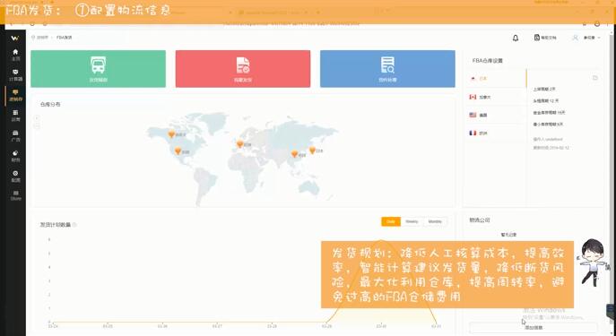Select the United States warehouse tab

[x=495, y=115]
